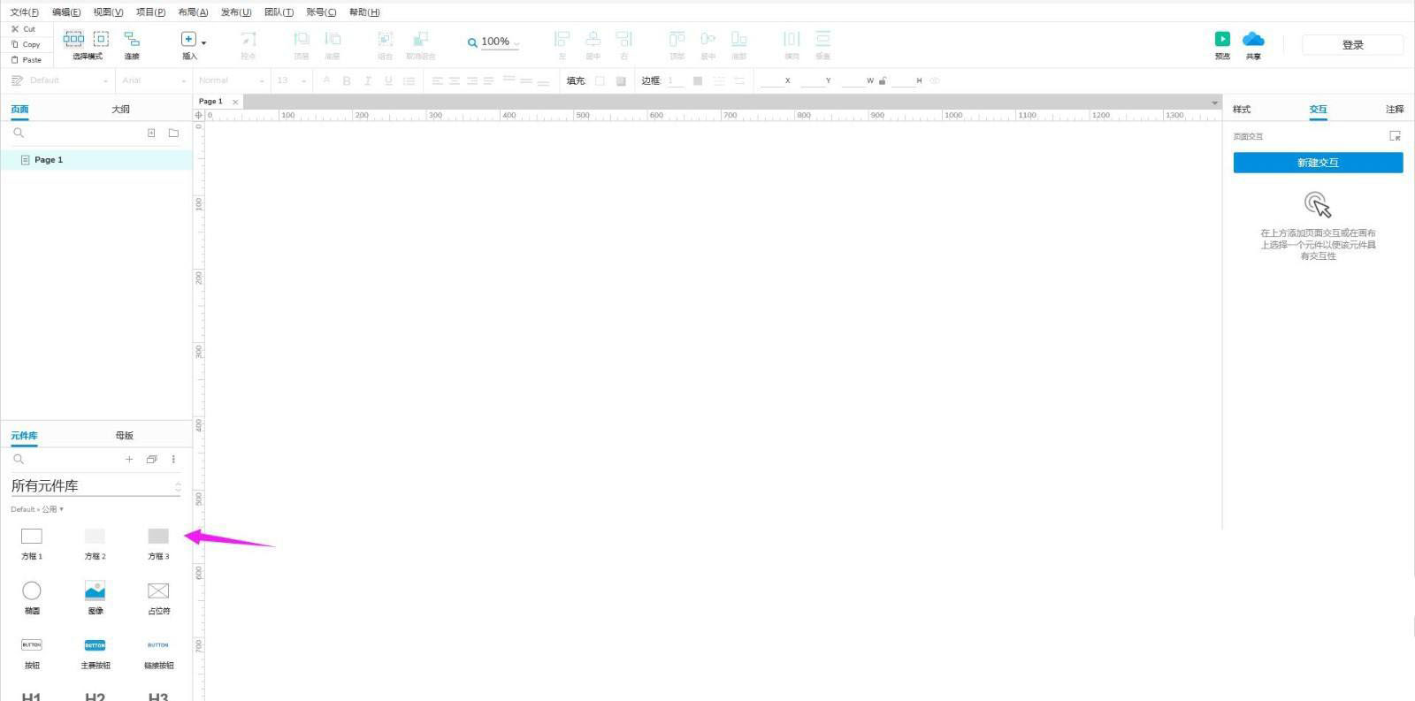Toggle the 选择模式 (Select Mode) tool
The width and height of the screenshot is (1415, 701).
tap(87, 39)
